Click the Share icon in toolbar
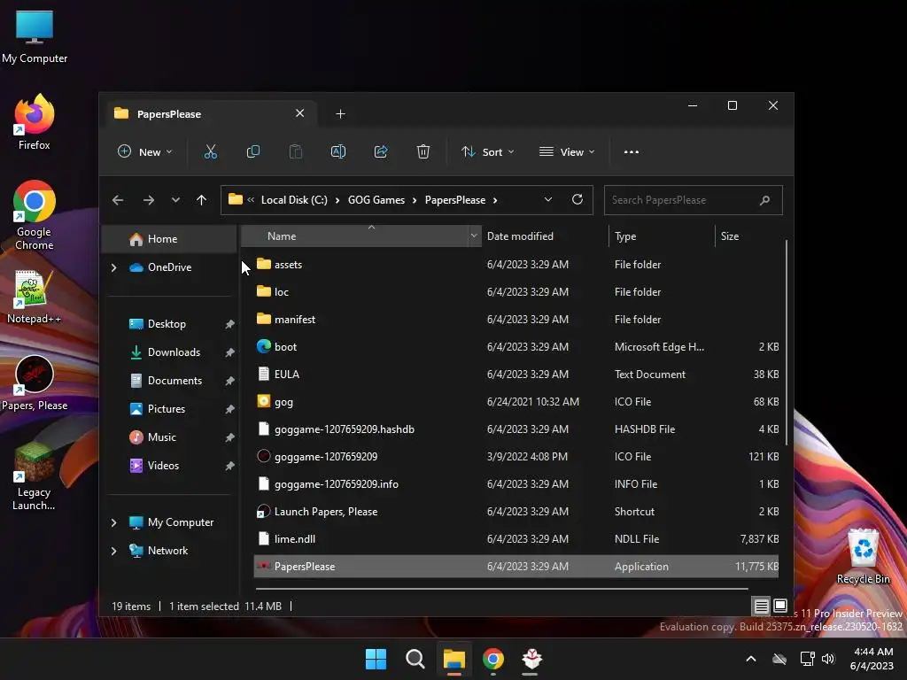 [x=381, y=152]
